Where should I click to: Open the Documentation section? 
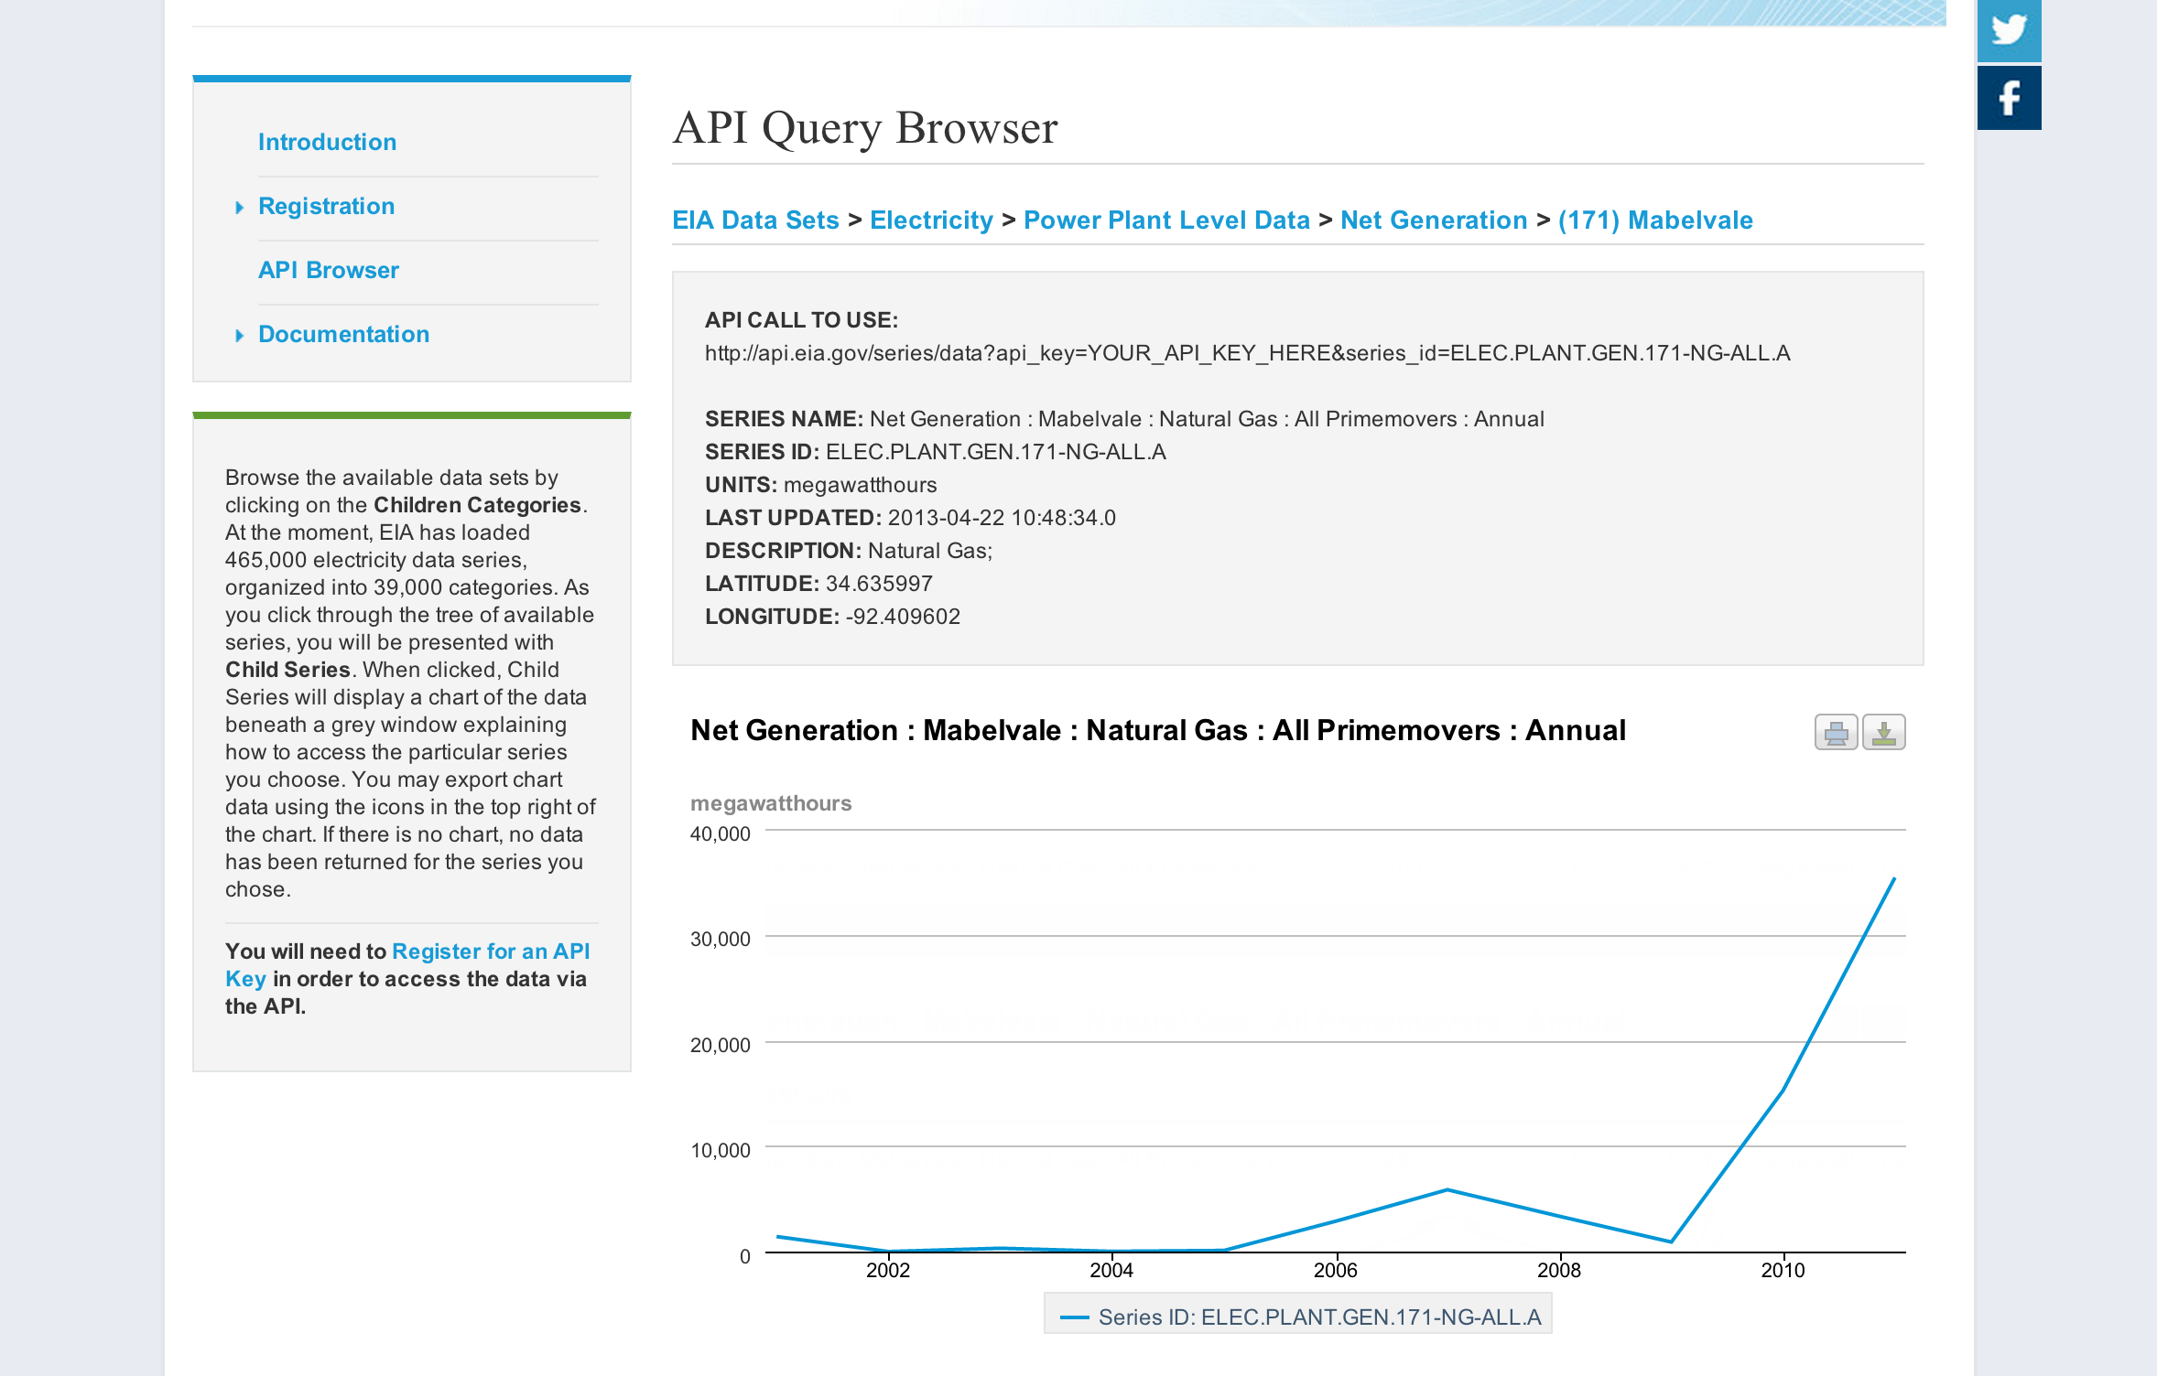(x=343, y=334)
